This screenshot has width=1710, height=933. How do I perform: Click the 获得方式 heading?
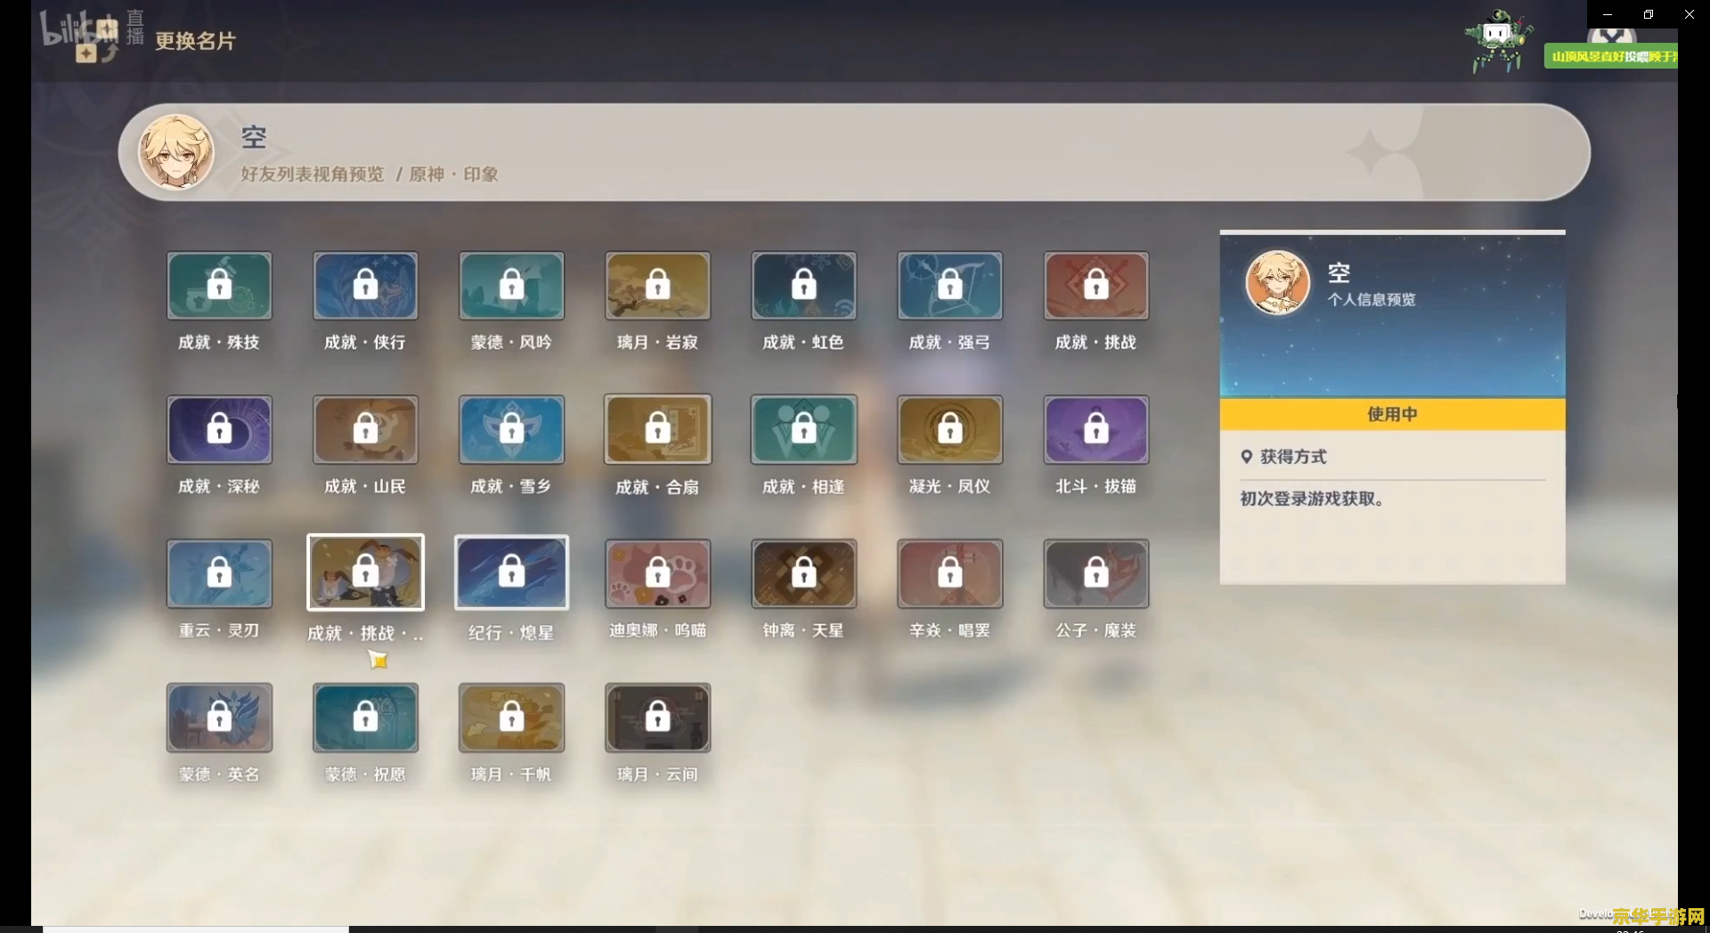coord(1293,457)
